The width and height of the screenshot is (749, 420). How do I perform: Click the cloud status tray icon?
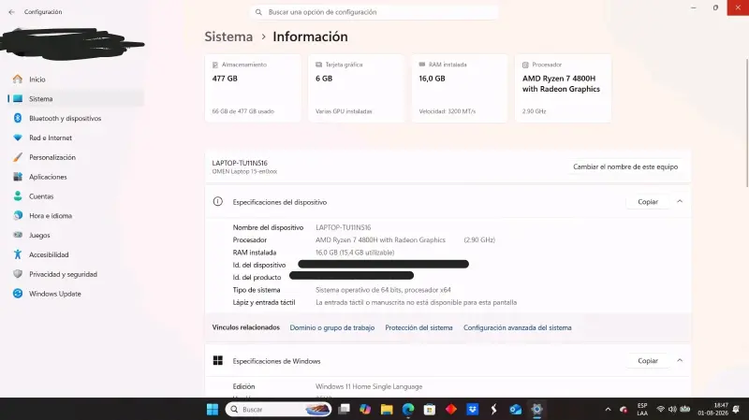(624, 410)
